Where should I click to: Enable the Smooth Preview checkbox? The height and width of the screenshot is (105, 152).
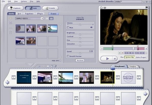(x=68, y=56)
